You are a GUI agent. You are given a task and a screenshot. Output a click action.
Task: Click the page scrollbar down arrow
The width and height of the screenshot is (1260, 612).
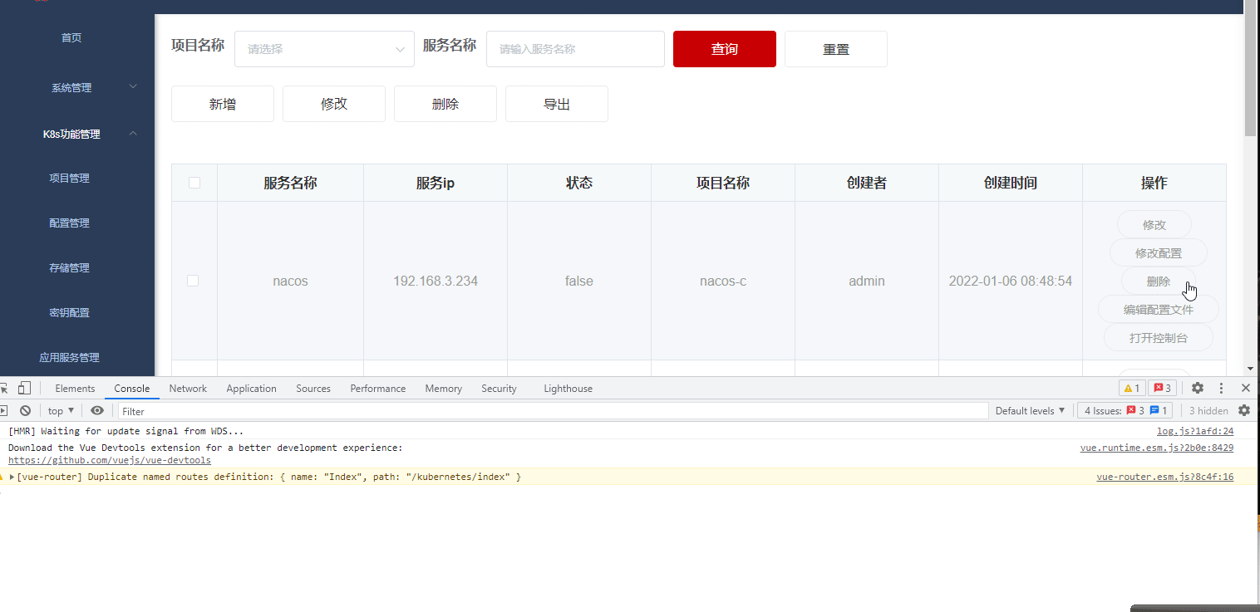1250,369
